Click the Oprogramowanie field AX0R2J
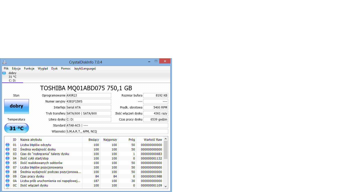Viewport: 342px width, 192px height. [88, 95]
